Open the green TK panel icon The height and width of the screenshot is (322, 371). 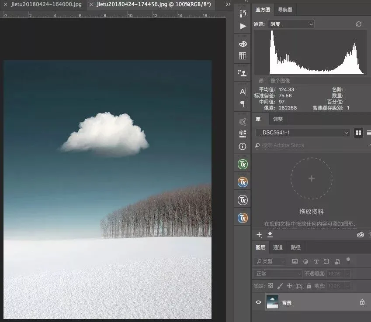pos(243,164)
